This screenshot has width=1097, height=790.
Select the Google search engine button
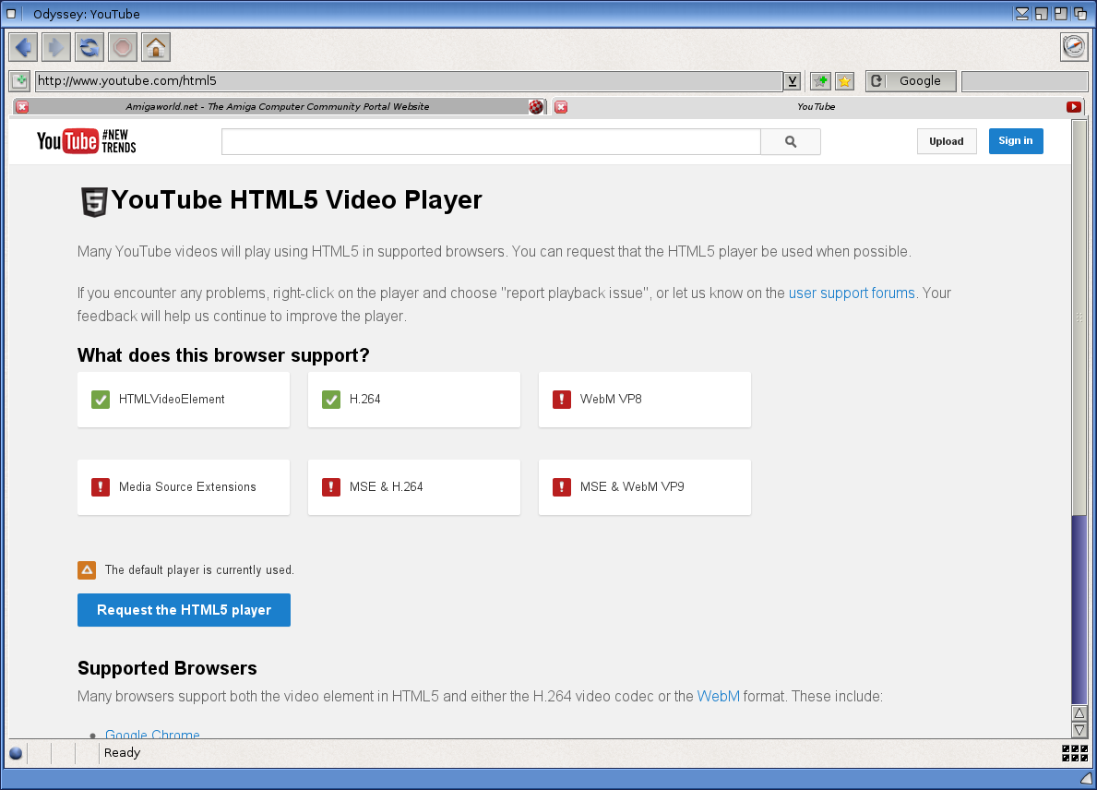click(x=911, y=81)
